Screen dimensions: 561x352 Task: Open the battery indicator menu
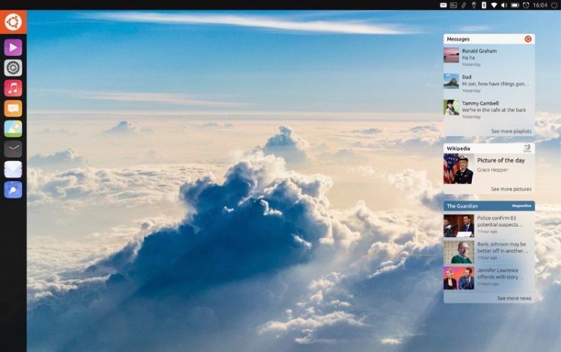(515, 5)
